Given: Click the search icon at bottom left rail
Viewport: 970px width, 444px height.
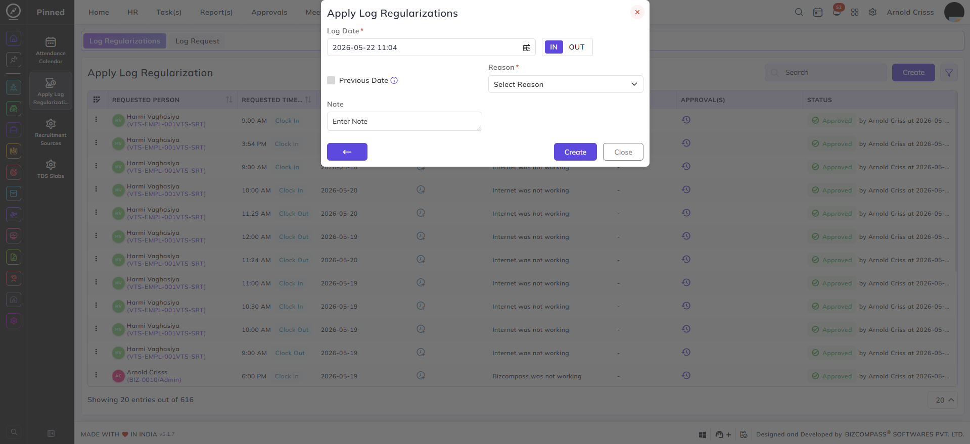Looking at the screenshot, I should (x=14, y=432).
